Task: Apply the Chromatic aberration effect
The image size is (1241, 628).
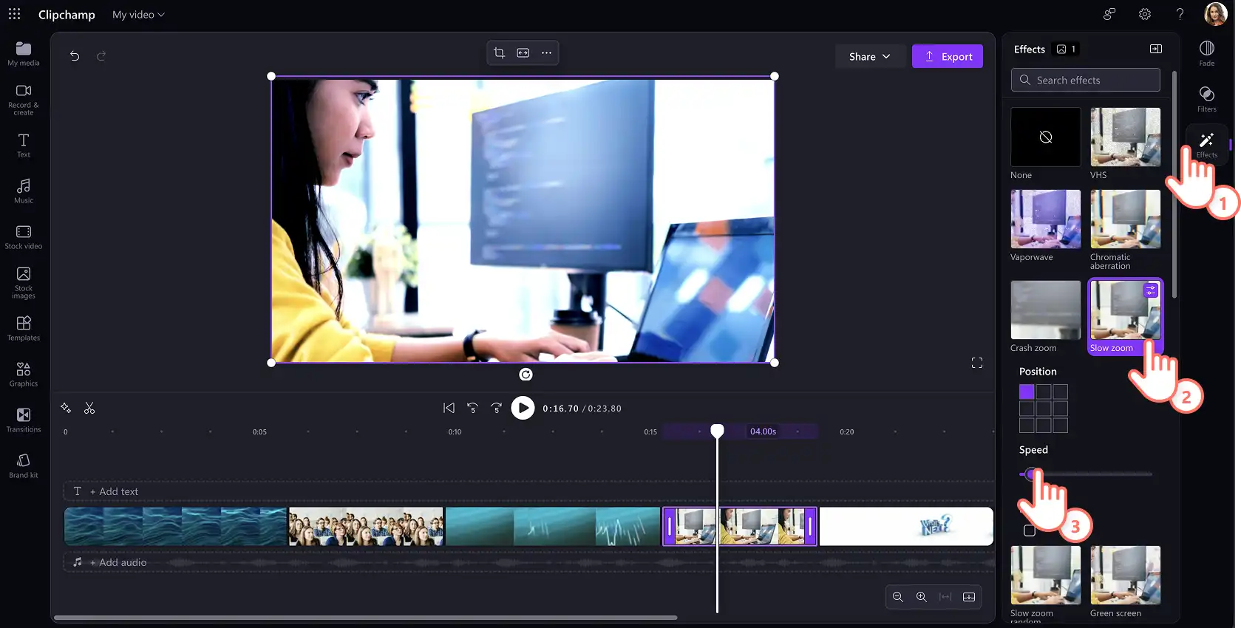Action: 1126,219
